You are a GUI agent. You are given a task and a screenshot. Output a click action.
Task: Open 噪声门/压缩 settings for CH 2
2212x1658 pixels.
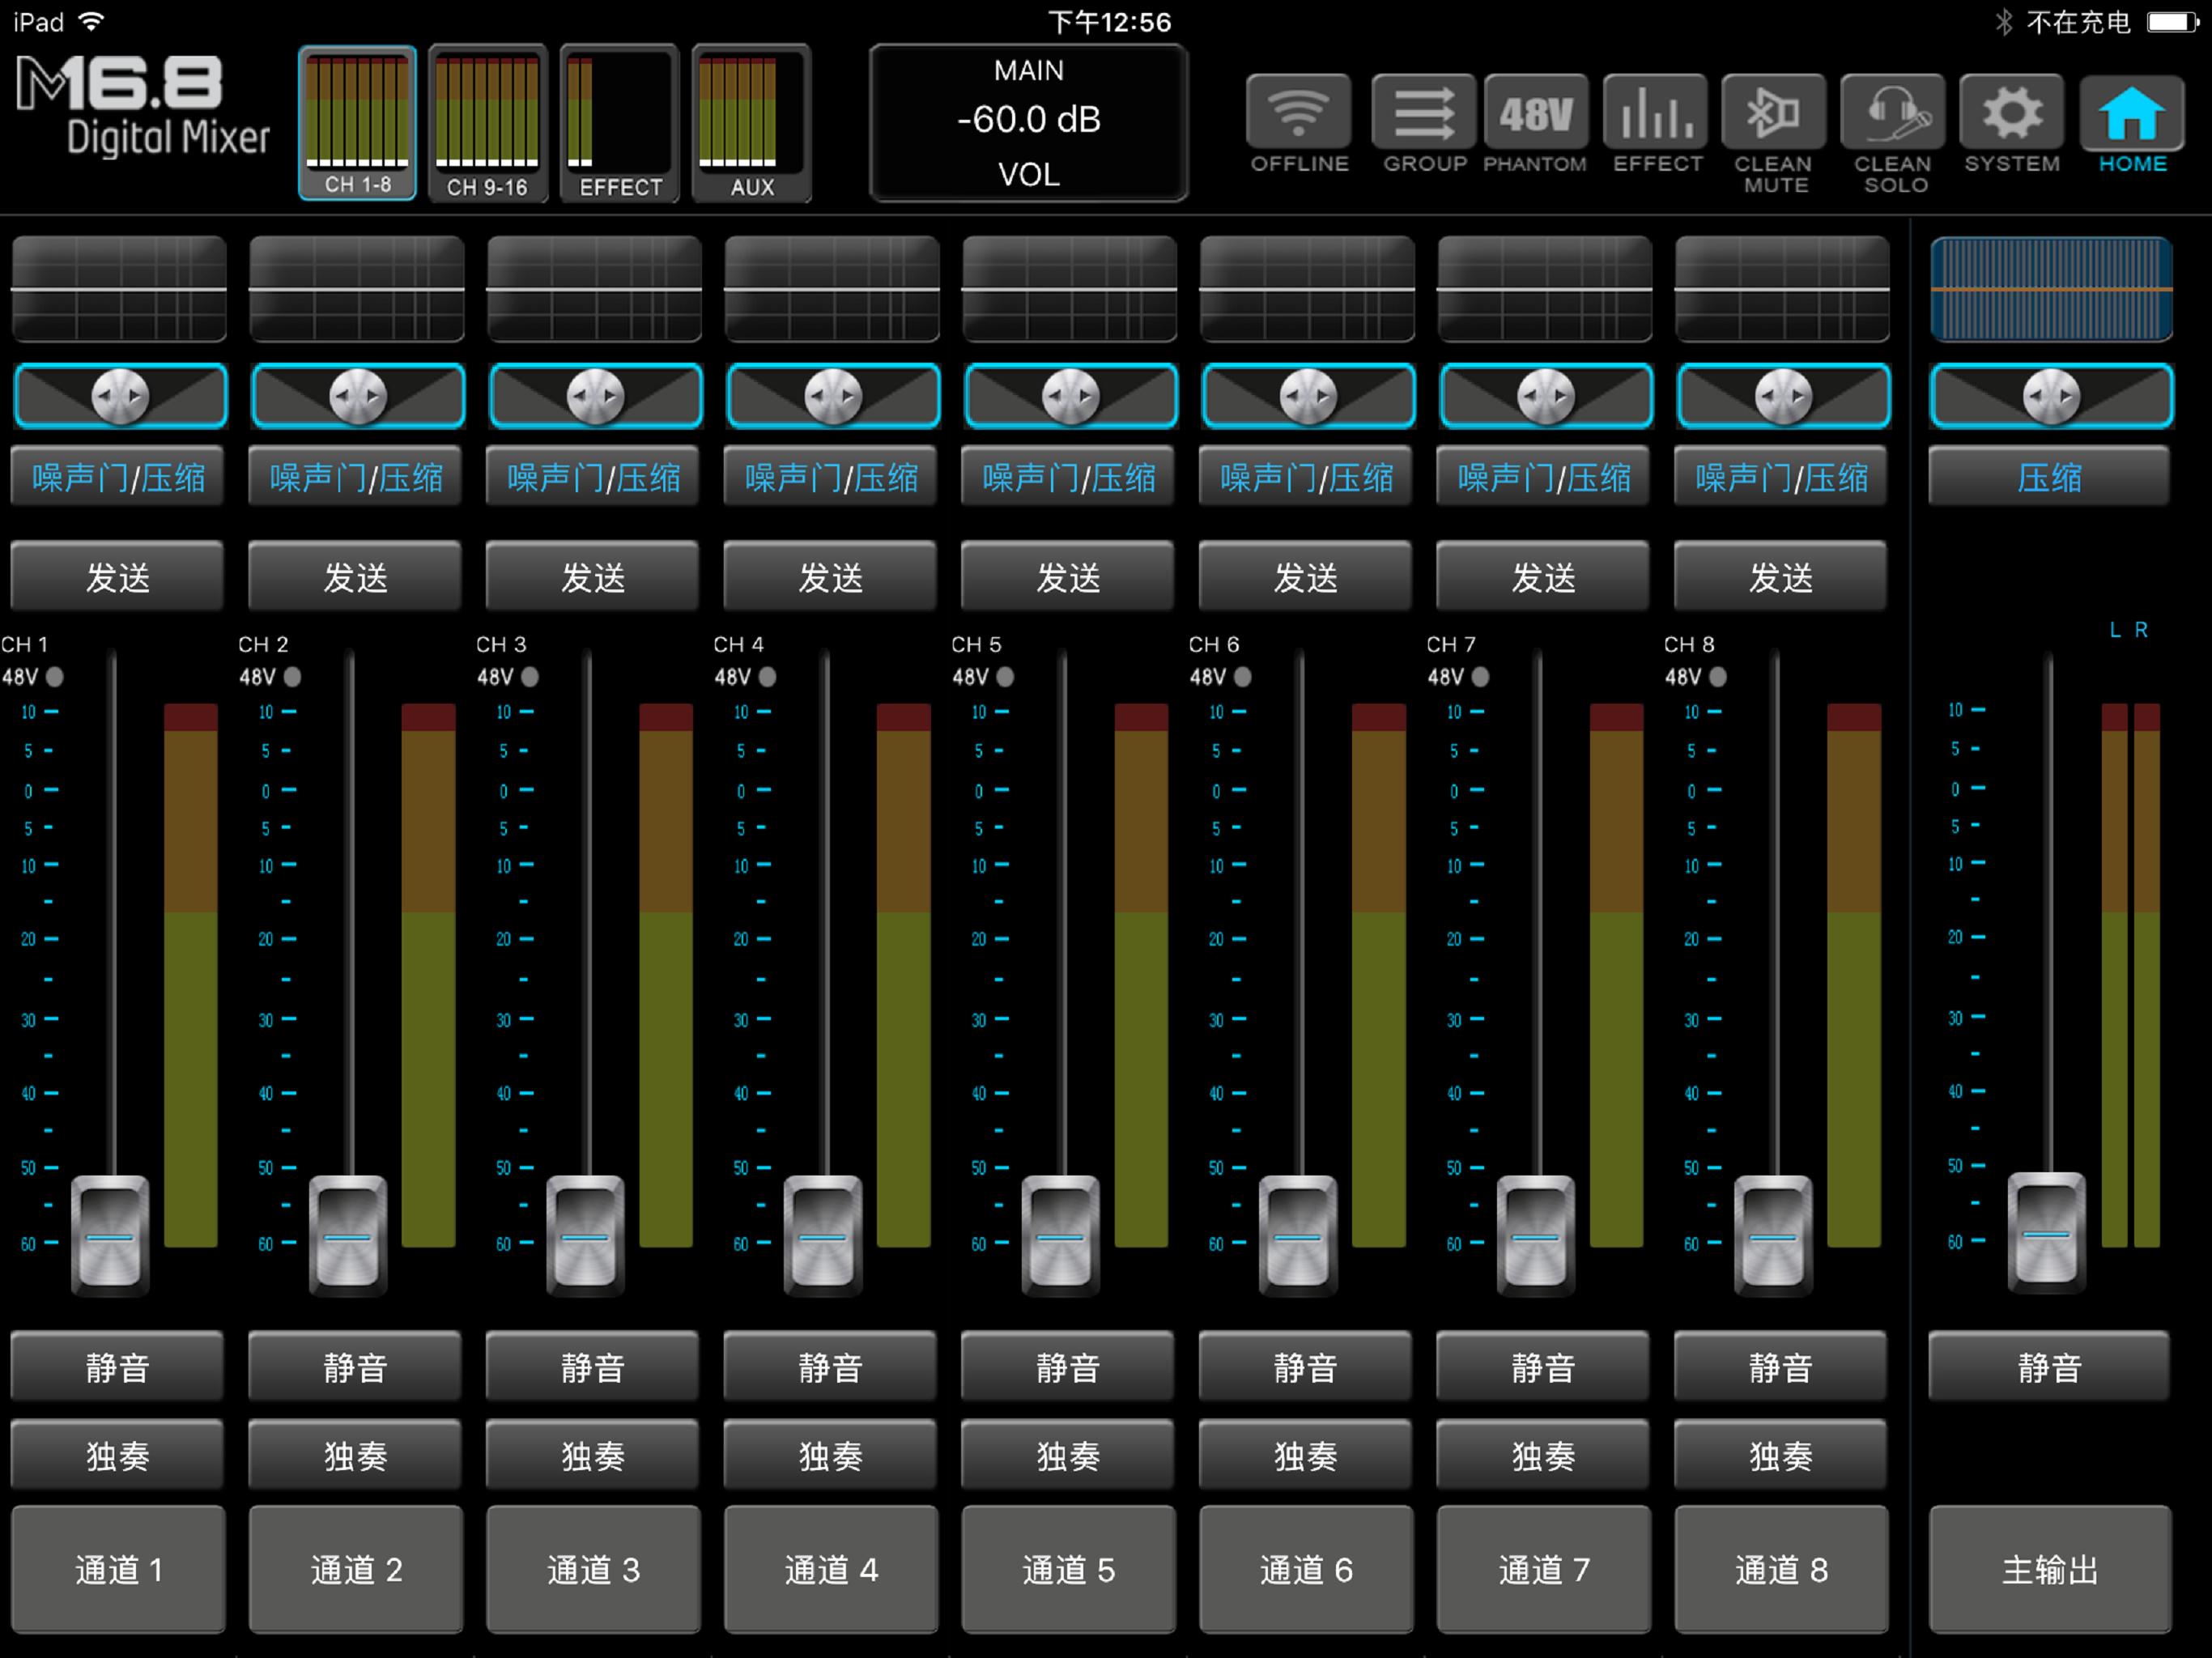(x=356, y=477)
